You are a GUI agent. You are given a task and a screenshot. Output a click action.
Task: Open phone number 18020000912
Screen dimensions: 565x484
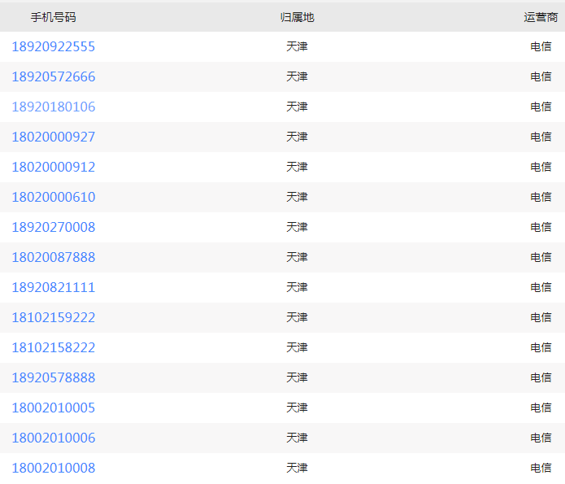pyautogui.click(x=54, y=167)
